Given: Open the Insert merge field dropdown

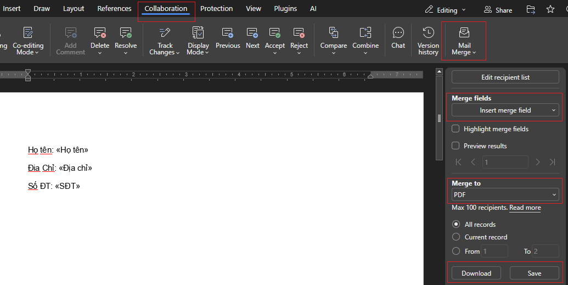Looking at the screenshot, I should 505,110.
